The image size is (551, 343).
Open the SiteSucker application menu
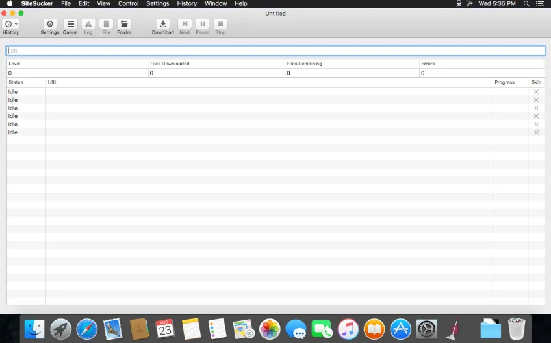[x=37, y=3]
